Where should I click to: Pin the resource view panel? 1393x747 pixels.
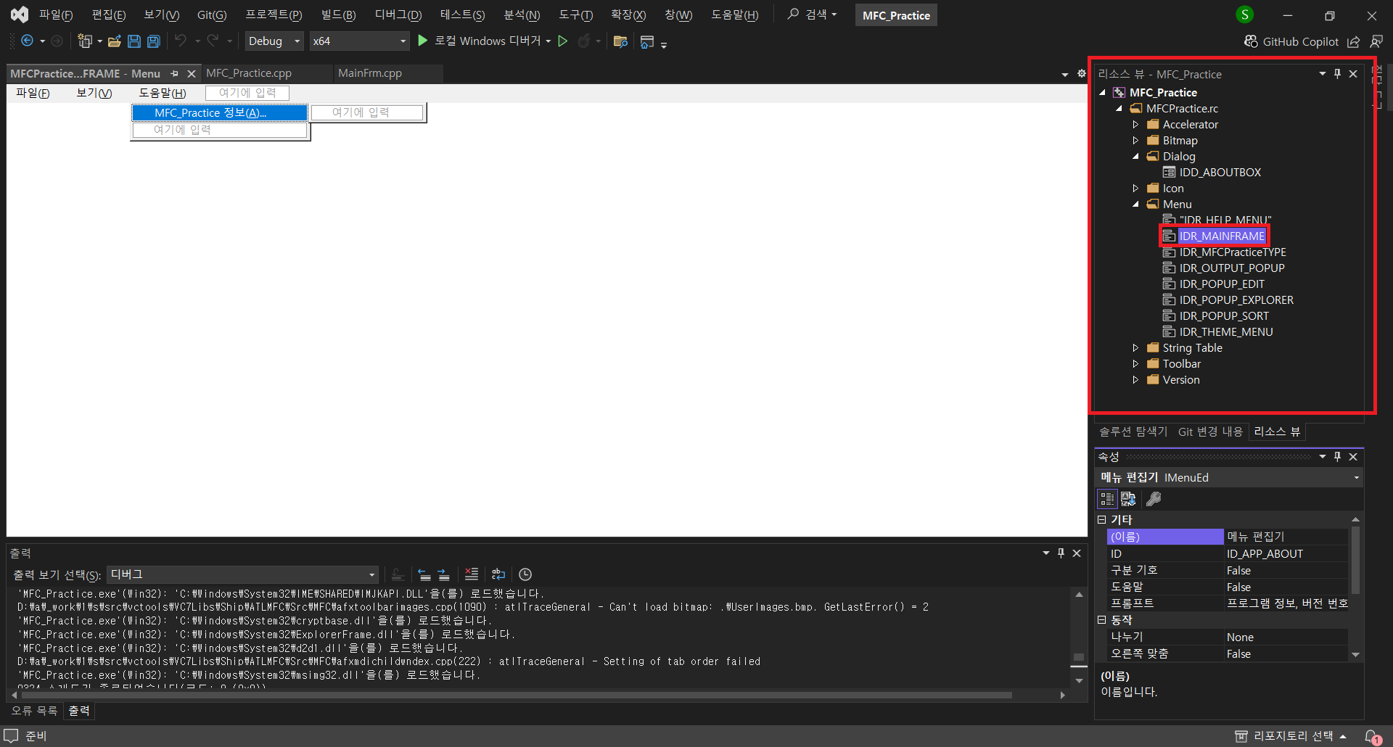point(1338,74)
